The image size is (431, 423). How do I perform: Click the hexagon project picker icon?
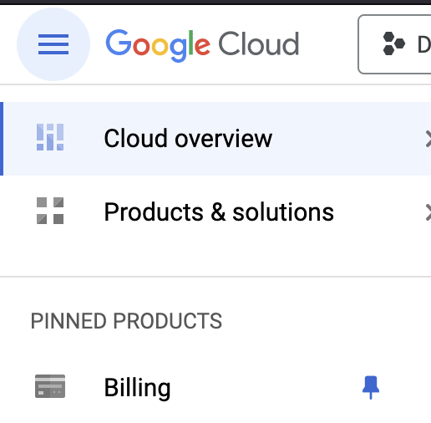(x=393, y=43)
